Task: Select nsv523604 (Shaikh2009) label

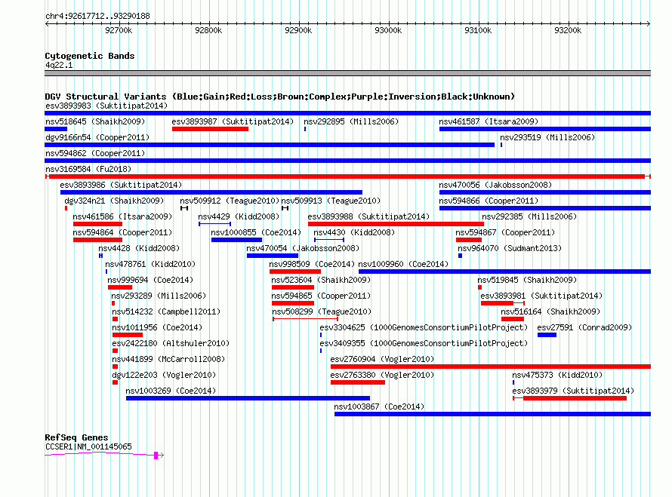Action: (321, 280)
